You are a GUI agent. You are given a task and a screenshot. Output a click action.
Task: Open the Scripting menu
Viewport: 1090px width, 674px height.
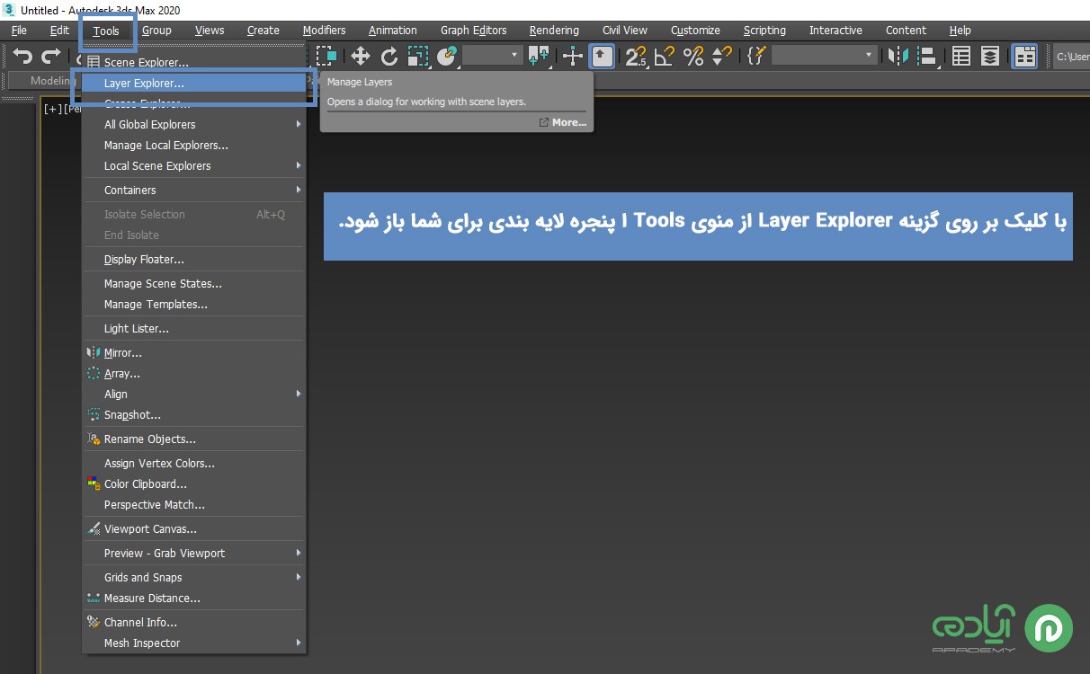764,31
